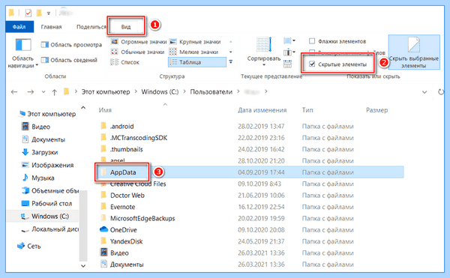Screen dimensions: 450x278
Task: Open Документы in the navigation pane
Action: (x=43, y=139)
